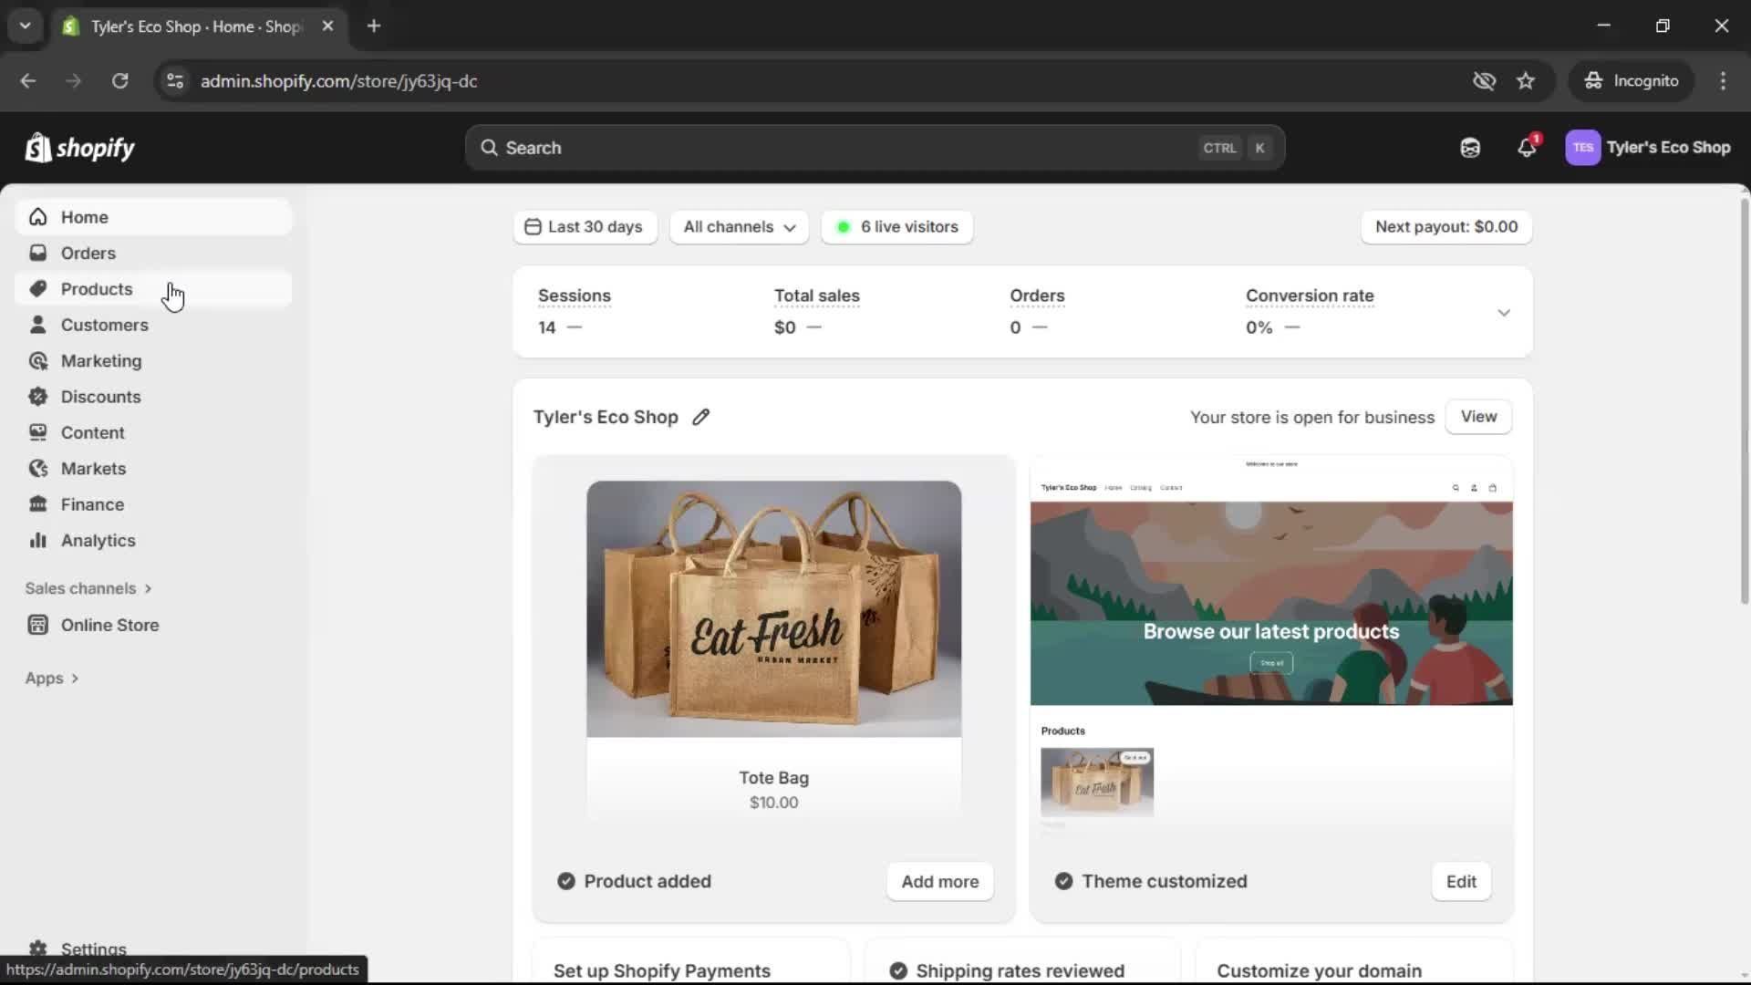This screenshot has height=985, width=1751.
Task: Click the notifications bell icon
Action: coord(1526,148)
